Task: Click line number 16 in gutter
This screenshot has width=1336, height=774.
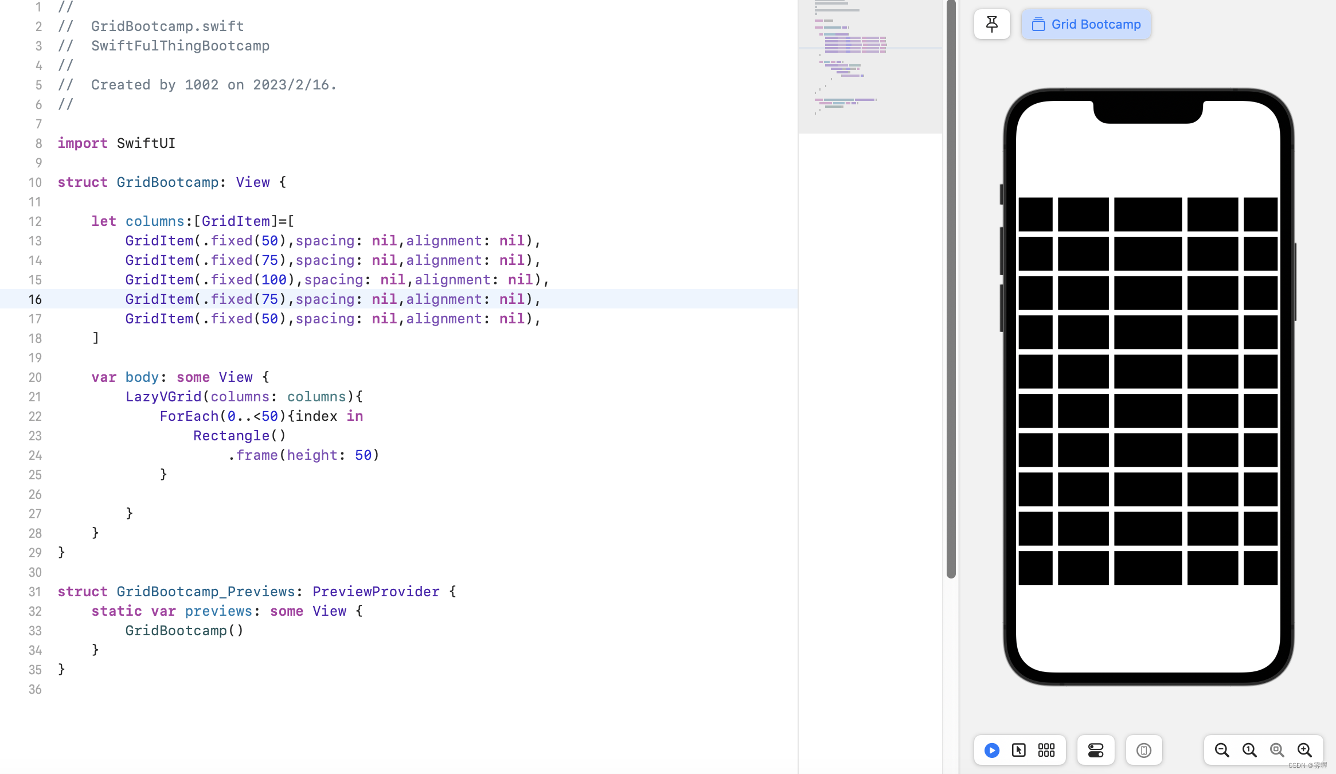Action: [x=35, y=299]
